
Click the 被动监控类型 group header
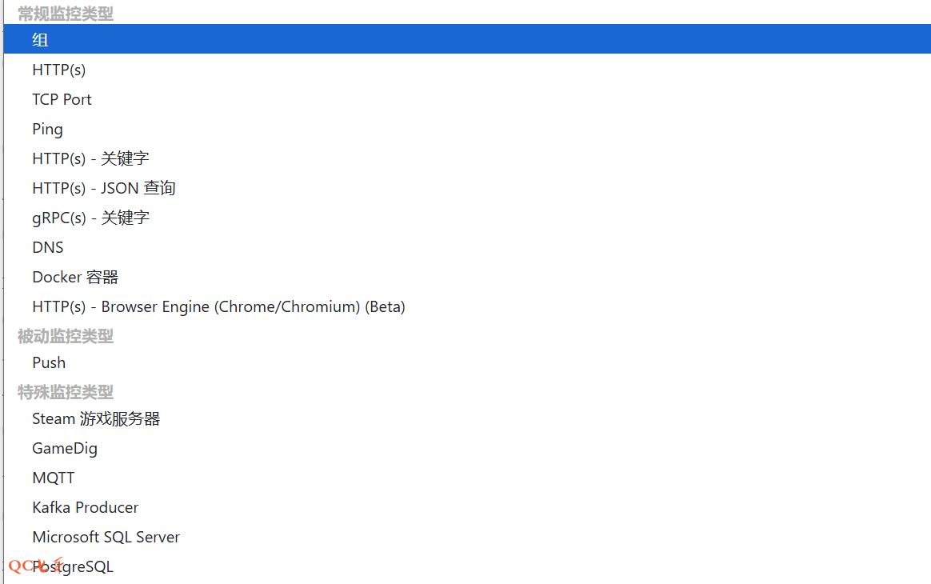[x=66, y=336]
